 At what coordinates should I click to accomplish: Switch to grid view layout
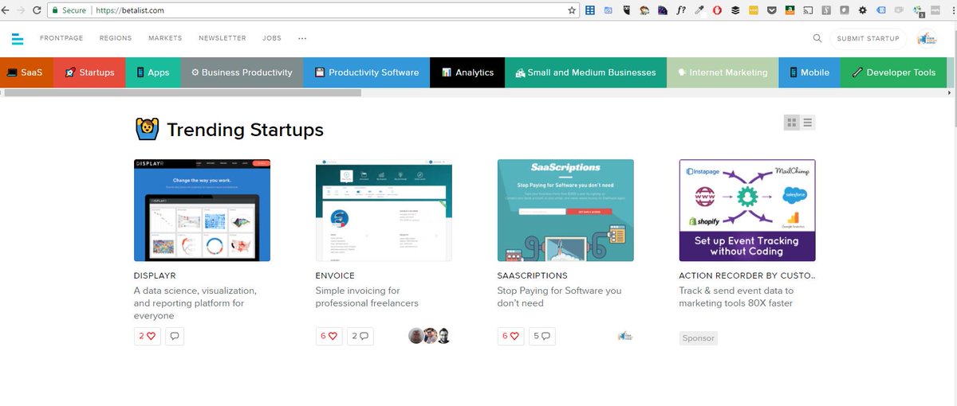791,123
